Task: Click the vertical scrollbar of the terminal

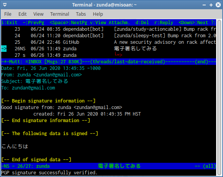Action: point(220,98)
